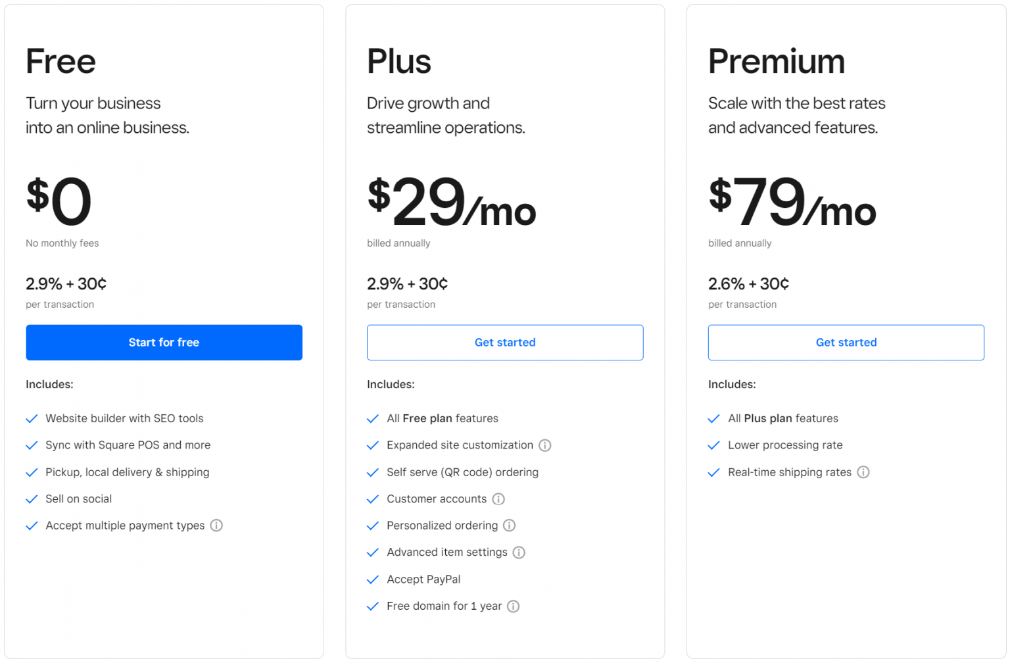Expand details under All Free plan features

pos(442,418)
